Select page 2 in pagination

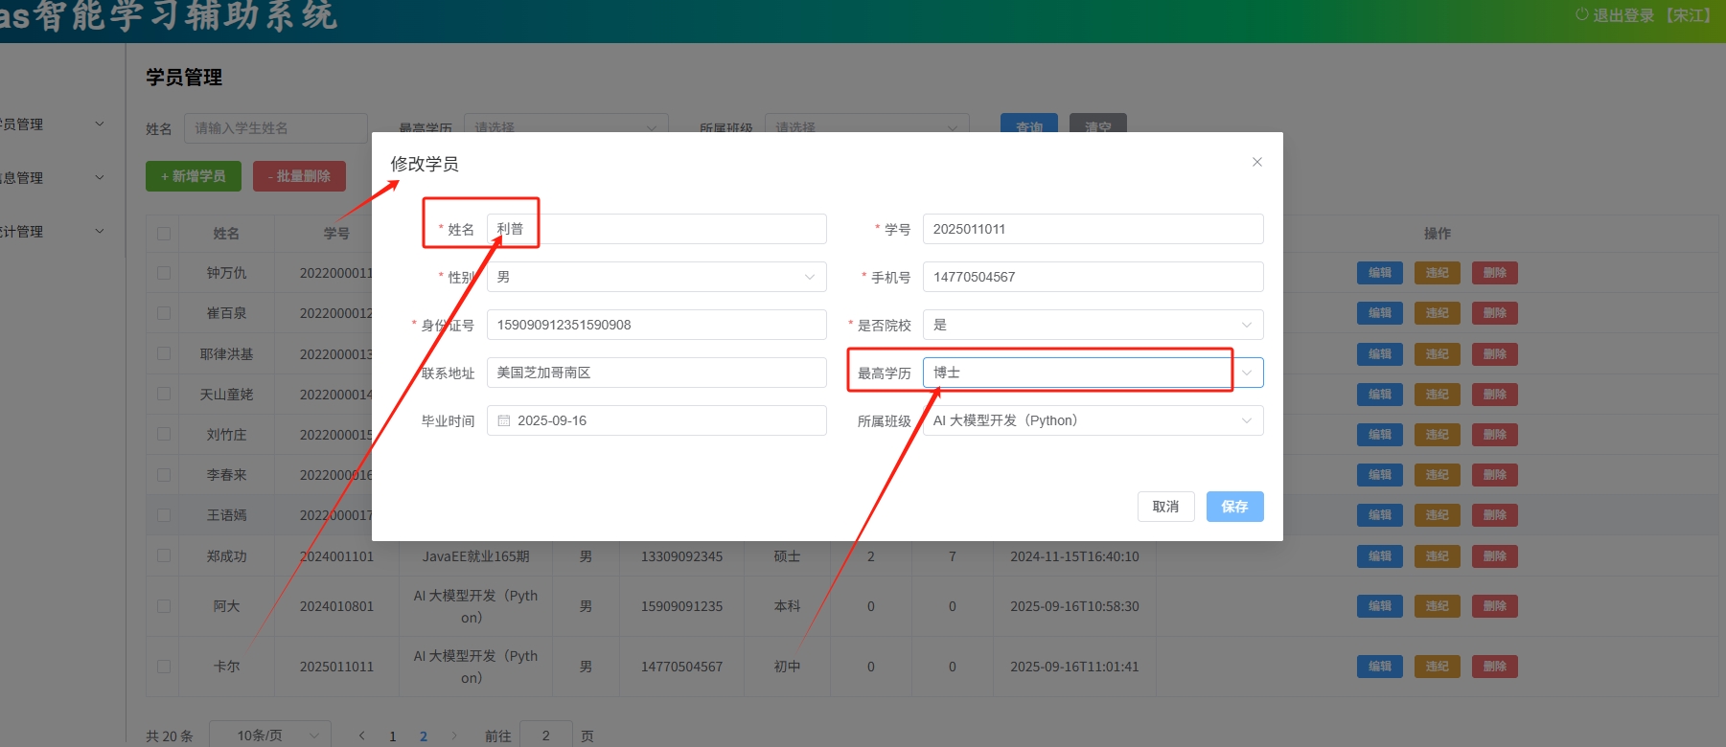pos(424,736)
